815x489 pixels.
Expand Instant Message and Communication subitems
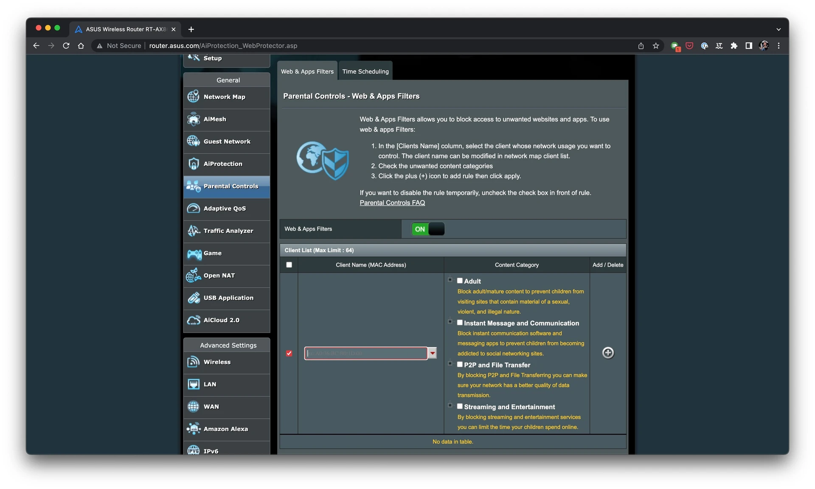click(x=450, y=322)
